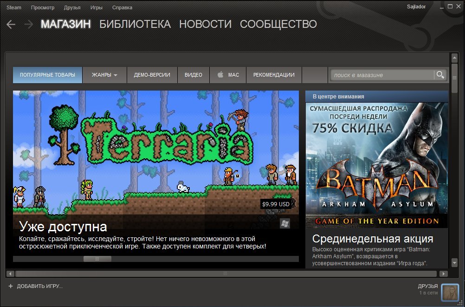Click the horizontal scrollbar thumb
This screenshot has height=307, width=465.
(x=226, y=274)
